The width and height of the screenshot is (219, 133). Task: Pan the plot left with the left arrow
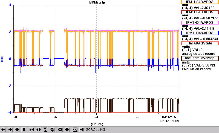(x=3, y=130)
